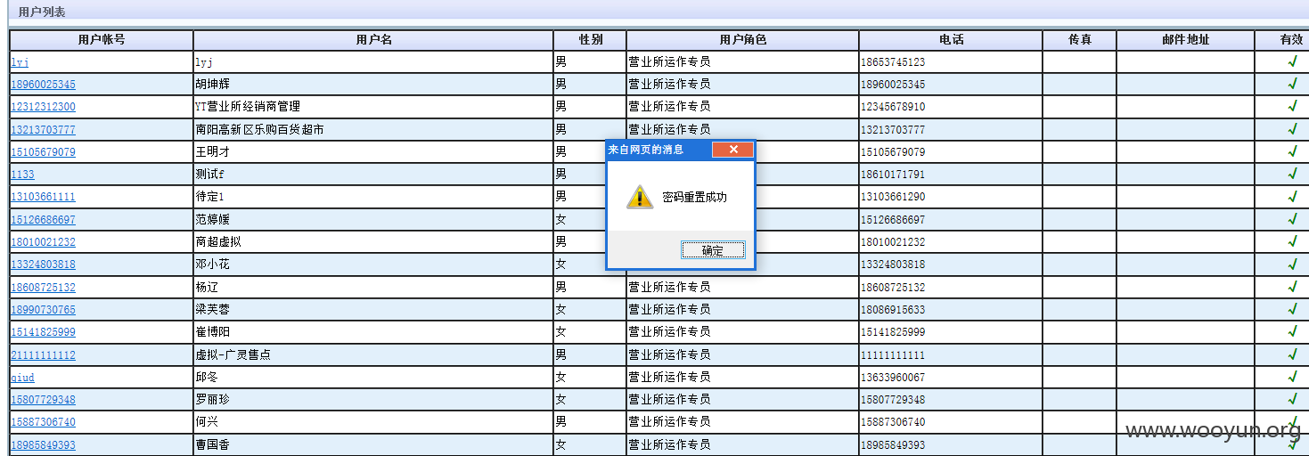Click the valid checkmark in 罗丽珍 row
Viewport: 1309px width, 456px height.
point(1292,399)
